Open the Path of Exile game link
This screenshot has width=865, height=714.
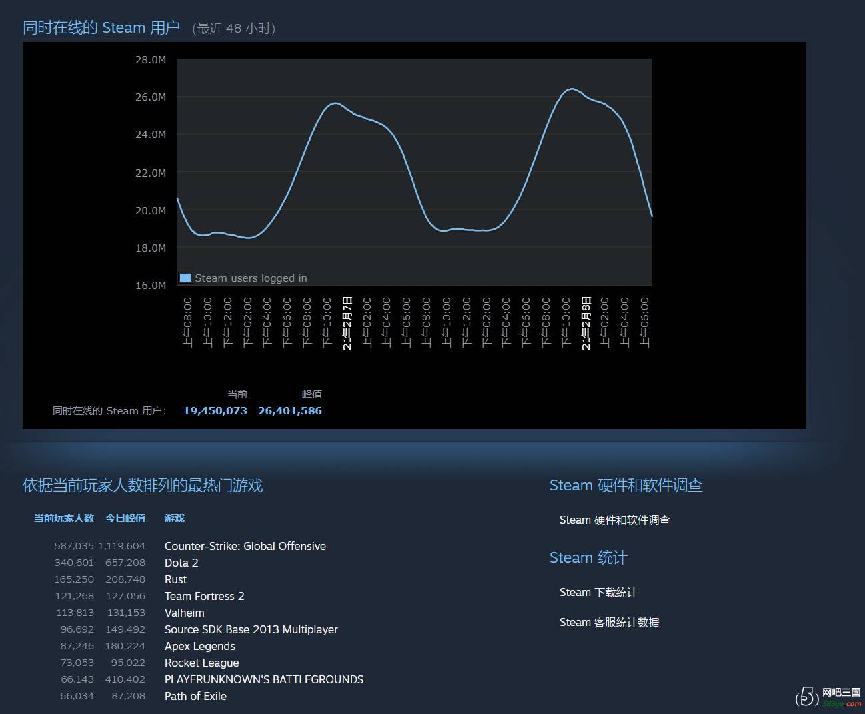click(196, 696)
